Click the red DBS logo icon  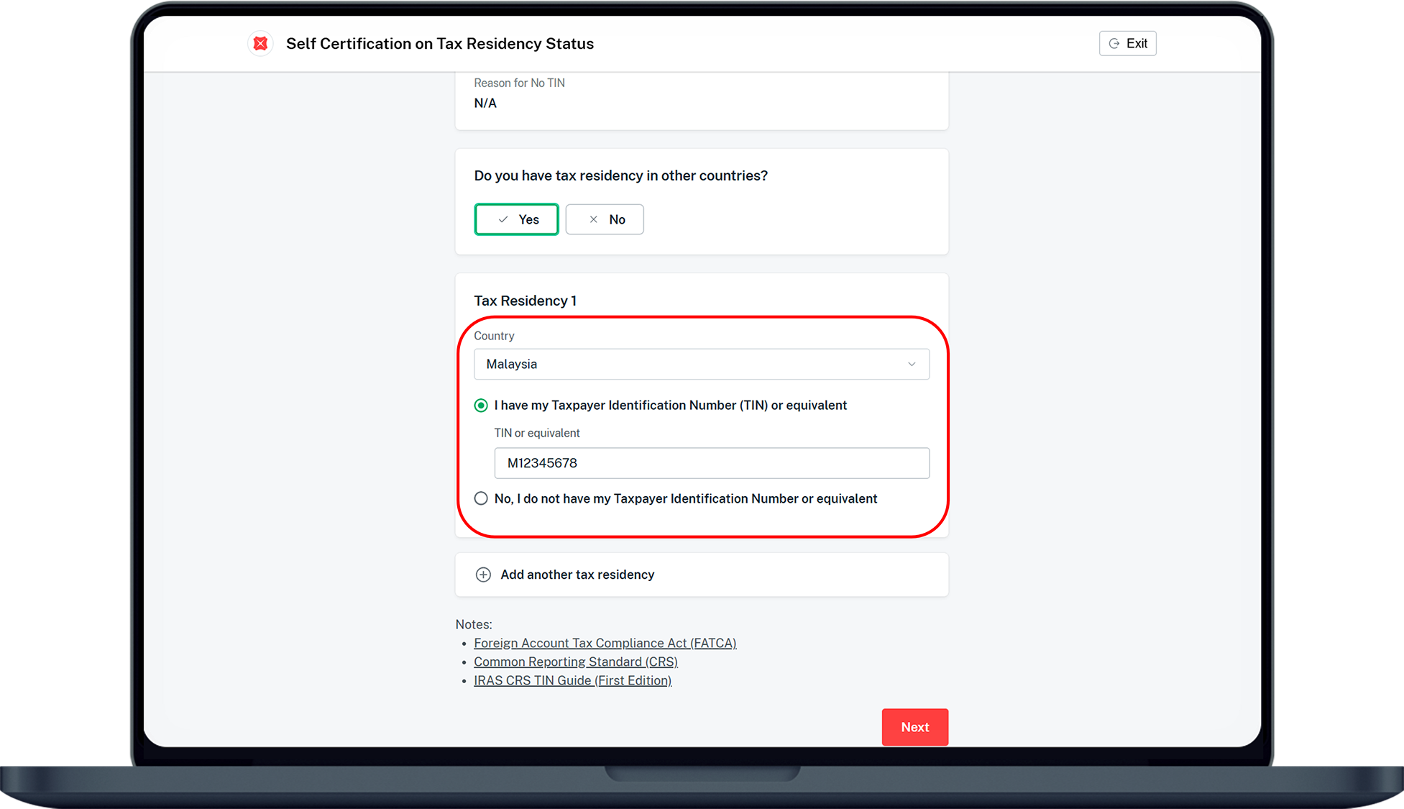tap(260, 44)
